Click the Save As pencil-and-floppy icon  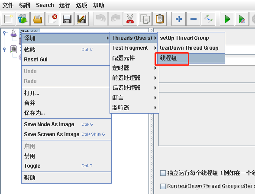coord(82,19)
